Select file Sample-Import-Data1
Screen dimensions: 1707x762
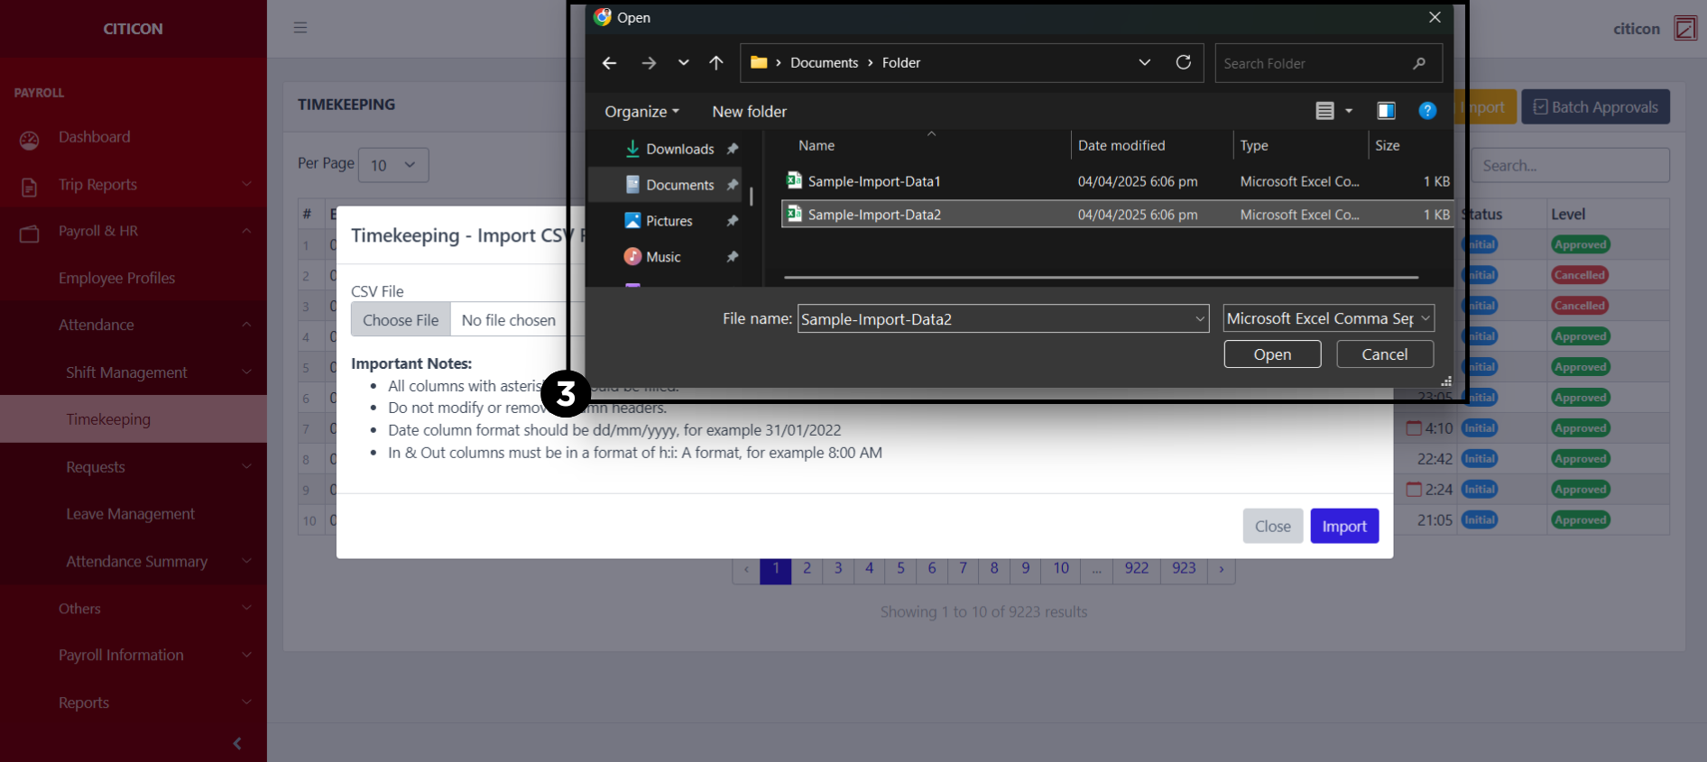1117,181
